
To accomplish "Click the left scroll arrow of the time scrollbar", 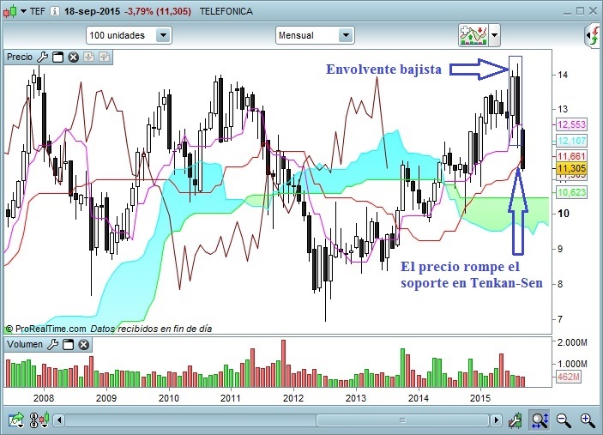I will (59, 420).
